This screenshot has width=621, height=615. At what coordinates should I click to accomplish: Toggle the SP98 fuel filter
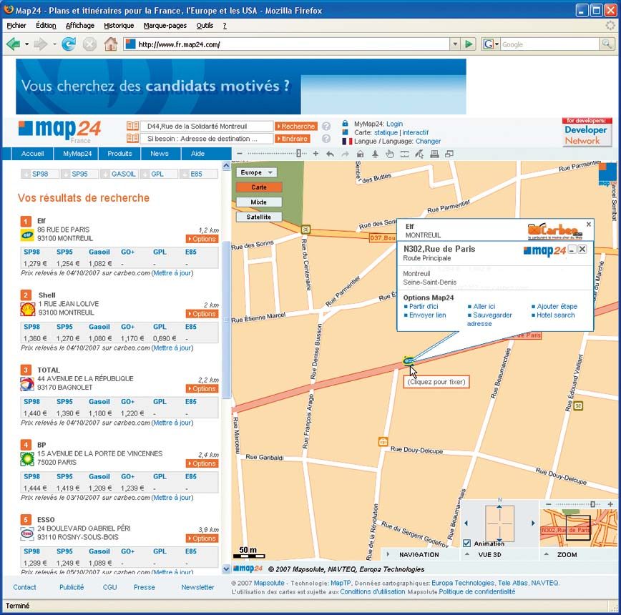click(x=40, y=174)
